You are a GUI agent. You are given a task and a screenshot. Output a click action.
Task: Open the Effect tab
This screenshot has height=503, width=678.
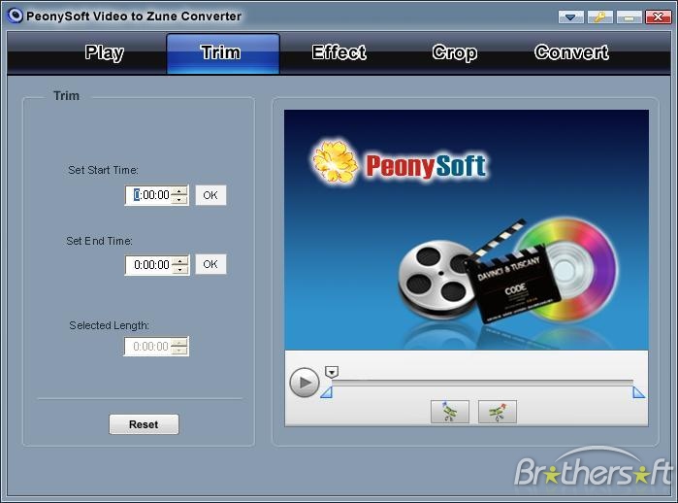tap(339, 52)
